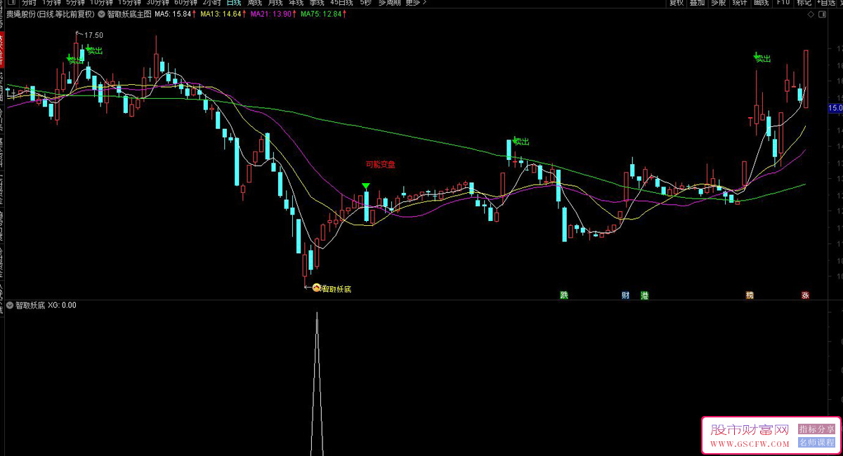
Task: Select the 周线 weekly chart tab
Action: (x=254, y=3)
